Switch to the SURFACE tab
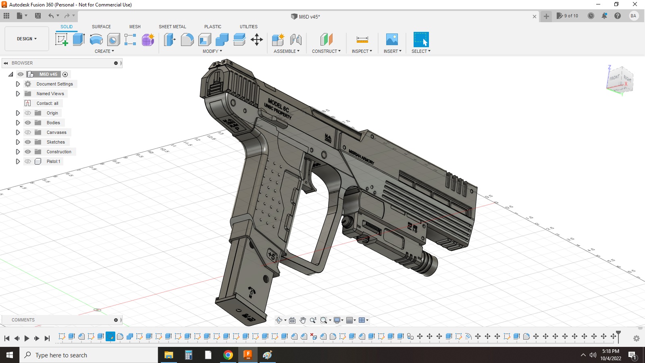 [101, 27]
